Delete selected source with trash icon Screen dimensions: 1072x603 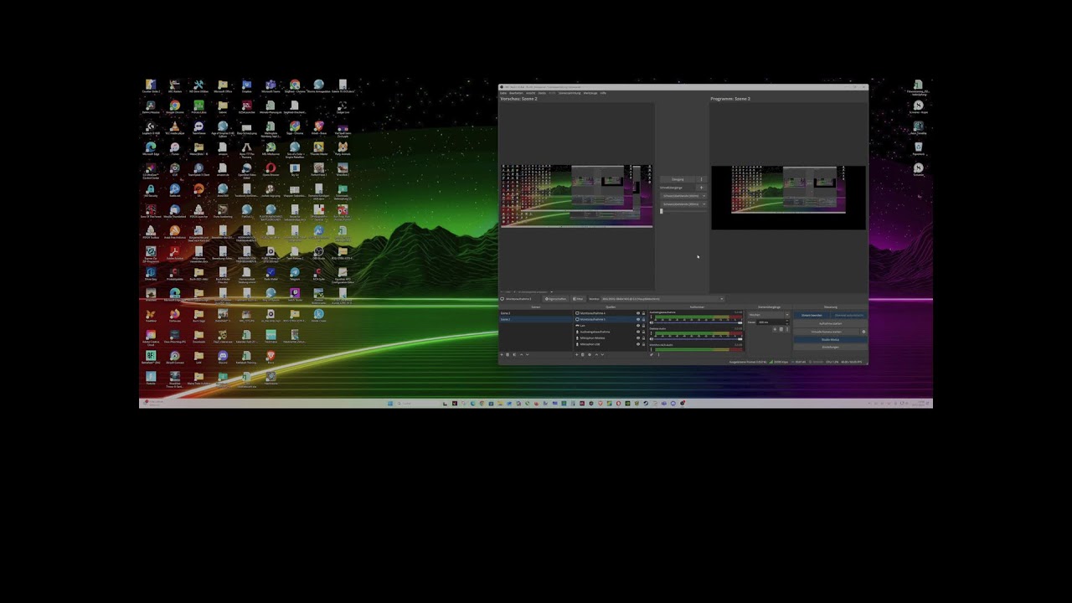(x=583, y=354)
